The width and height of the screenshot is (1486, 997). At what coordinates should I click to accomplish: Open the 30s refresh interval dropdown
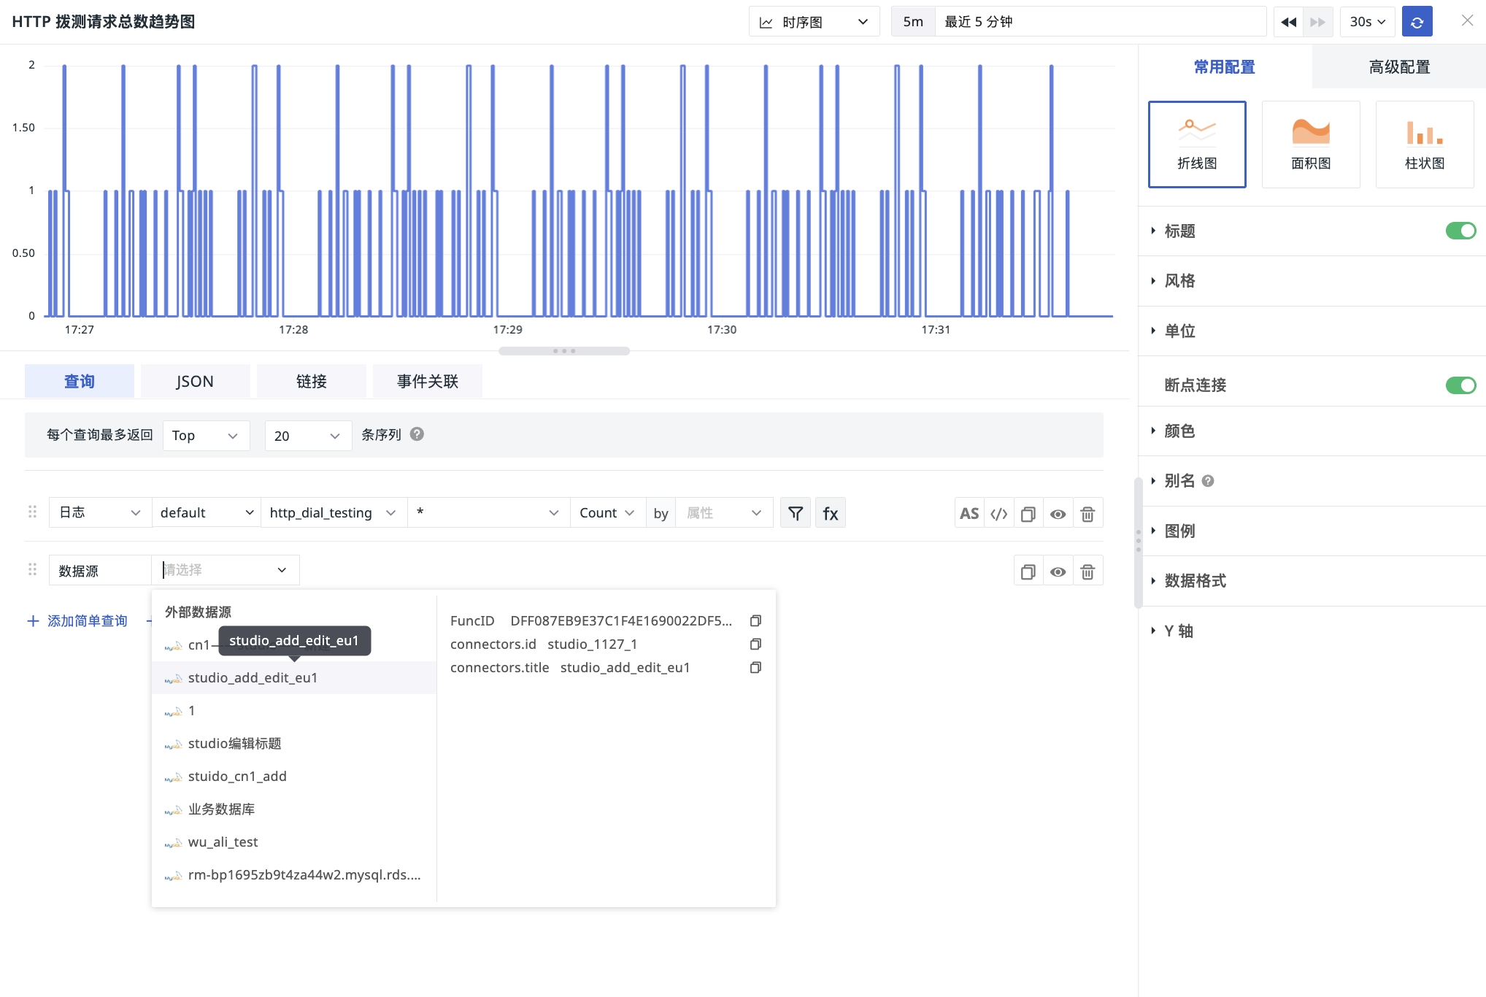(x=1367, y=22)
